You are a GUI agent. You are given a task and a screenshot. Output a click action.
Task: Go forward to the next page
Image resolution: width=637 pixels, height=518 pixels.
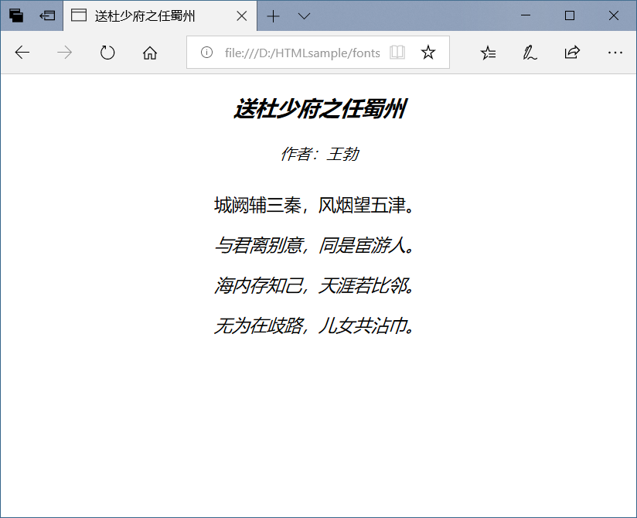[x=65, y=53]
